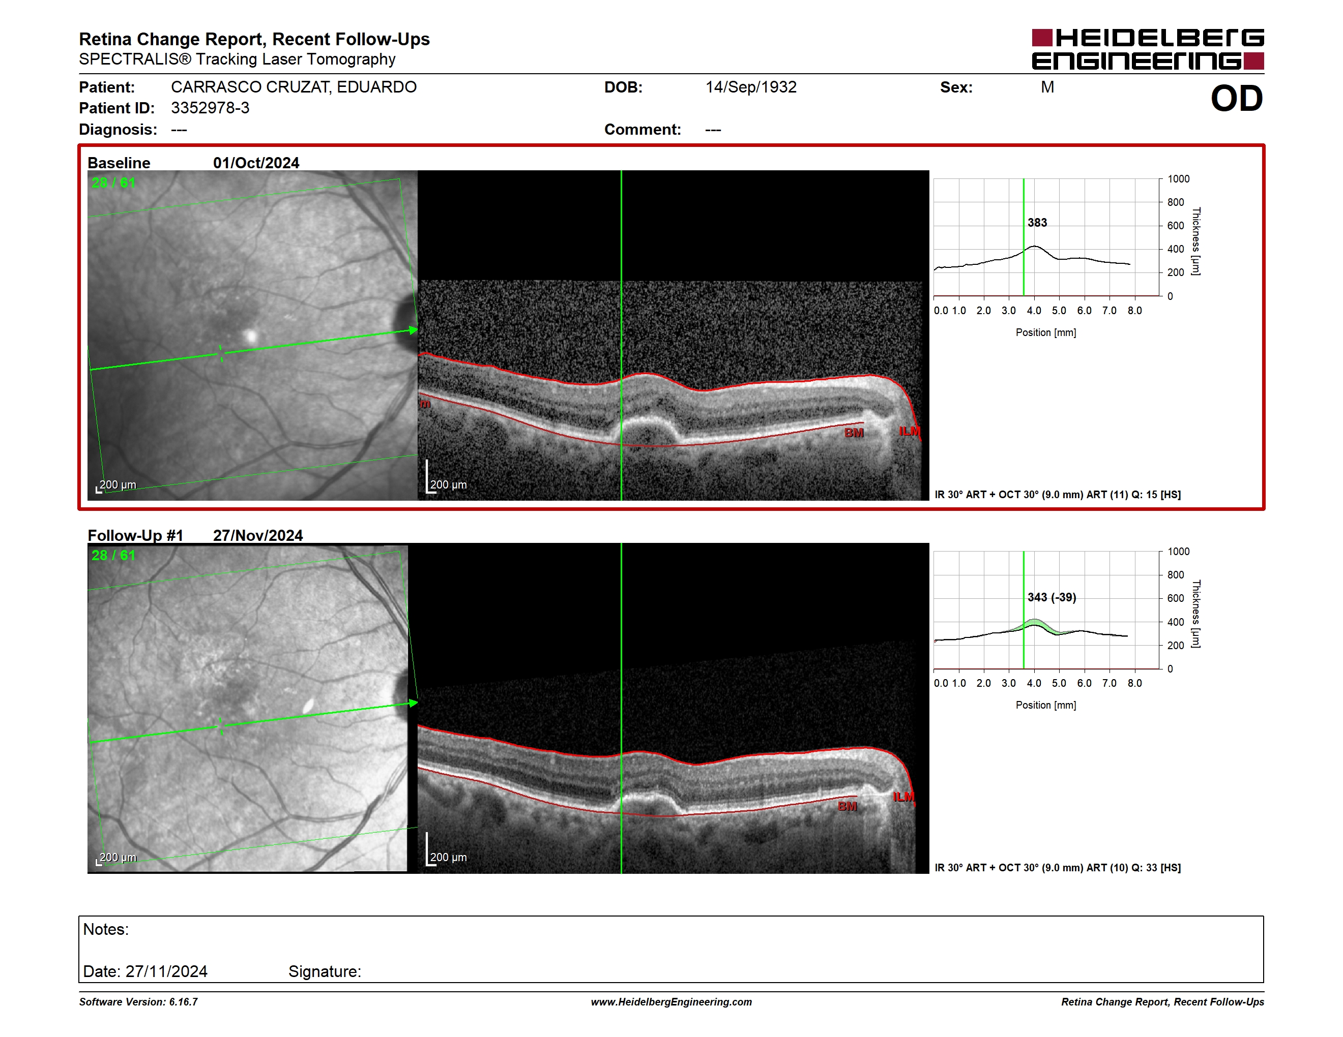
Task: Click the 'Retina Change Report, Recent Follow-Ups' title
Action: click(x=254, y=39)
